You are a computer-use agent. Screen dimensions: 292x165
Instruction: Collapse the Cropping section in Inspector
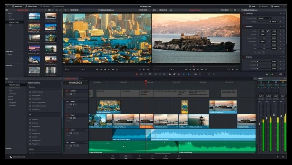tap(249, 57)
